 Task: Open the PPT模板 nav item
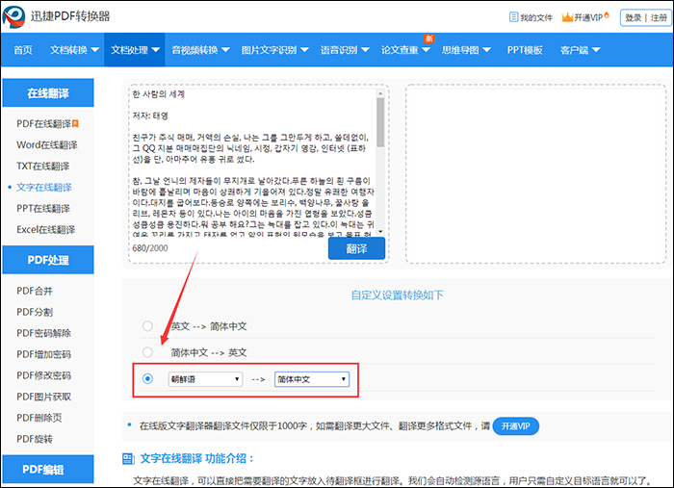coord(525,50)
